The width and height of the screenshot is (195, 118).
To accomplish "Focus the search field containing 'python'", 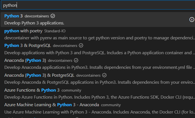I will point(98,5).
